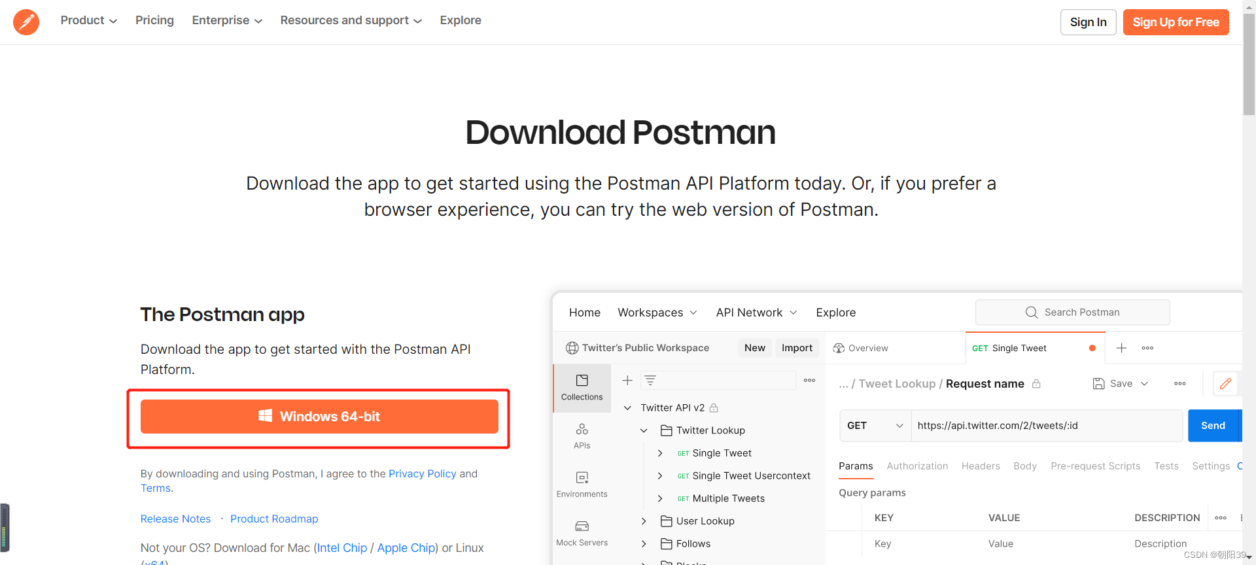Click the New button in workspace
Viewport: 1256px width, 565px height.
pyautogui.click(x=754, y=348)
